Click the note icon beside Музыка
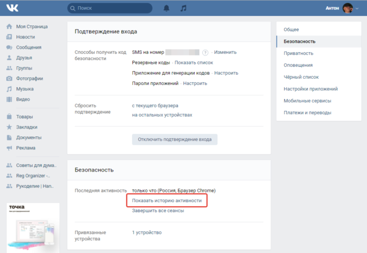Screen dimensions: 367x253 9,89
